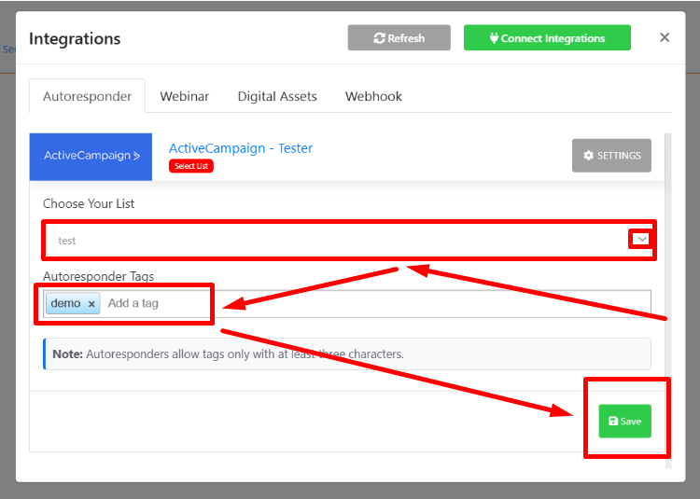Open the Choose Your List dropdown

(348, 241)
